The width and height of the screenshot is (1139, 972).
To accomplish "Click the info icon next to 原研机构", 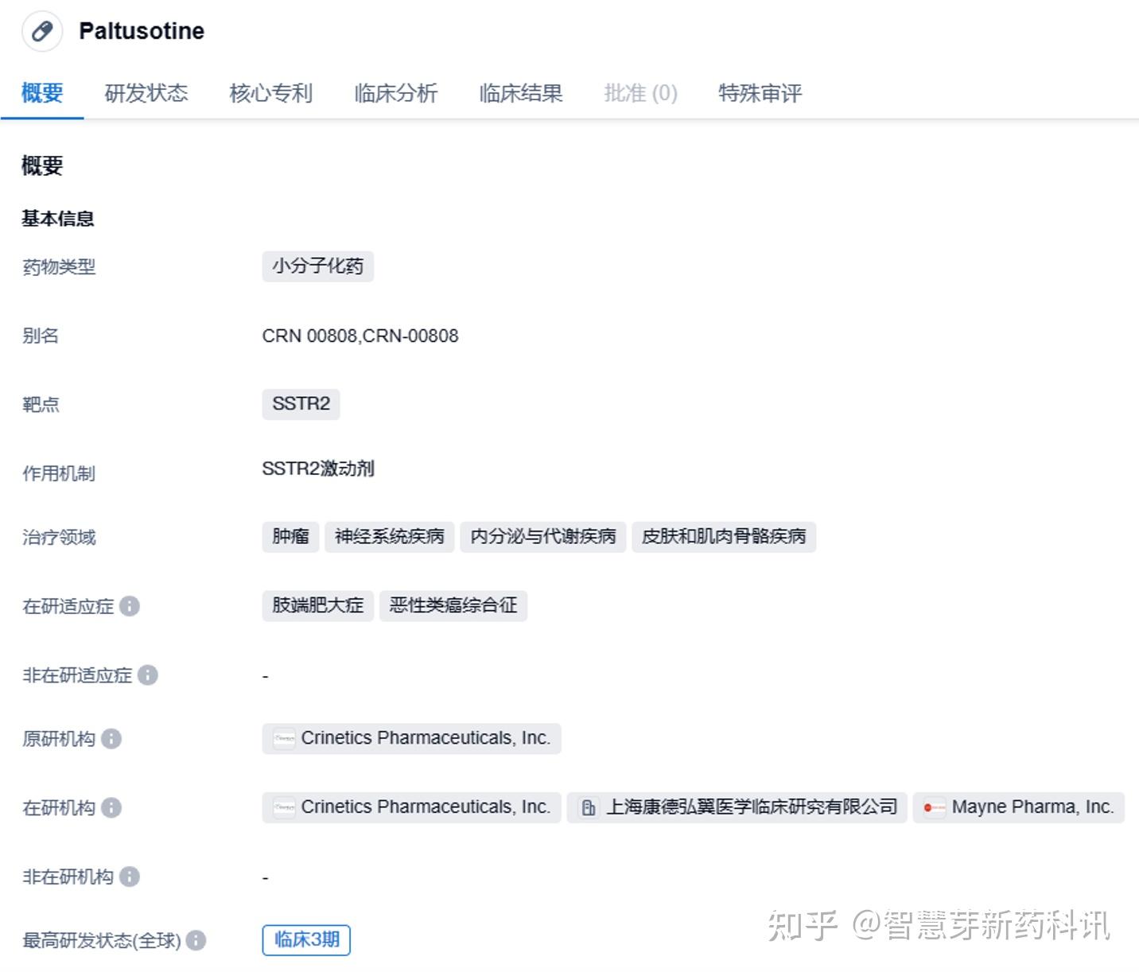I will pyautogui.click(x=112, y=739).
